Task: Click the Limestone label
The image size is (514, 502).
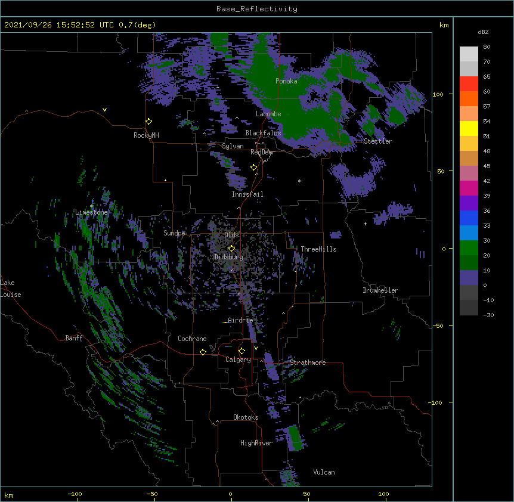Action: coord(91,212)
